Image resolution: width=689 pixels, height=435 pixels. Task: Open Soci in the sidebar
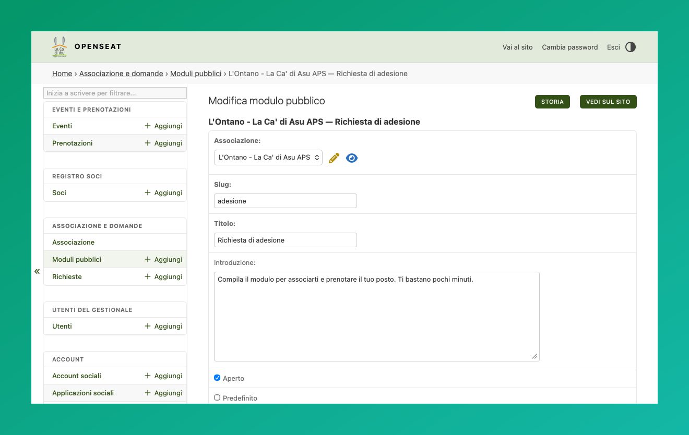pos(59,192)
